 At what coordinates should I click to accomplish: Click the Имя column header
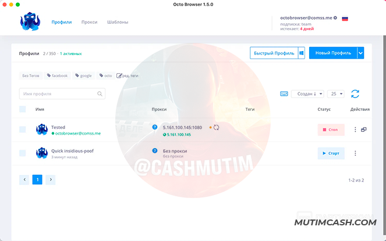(40, 109)
